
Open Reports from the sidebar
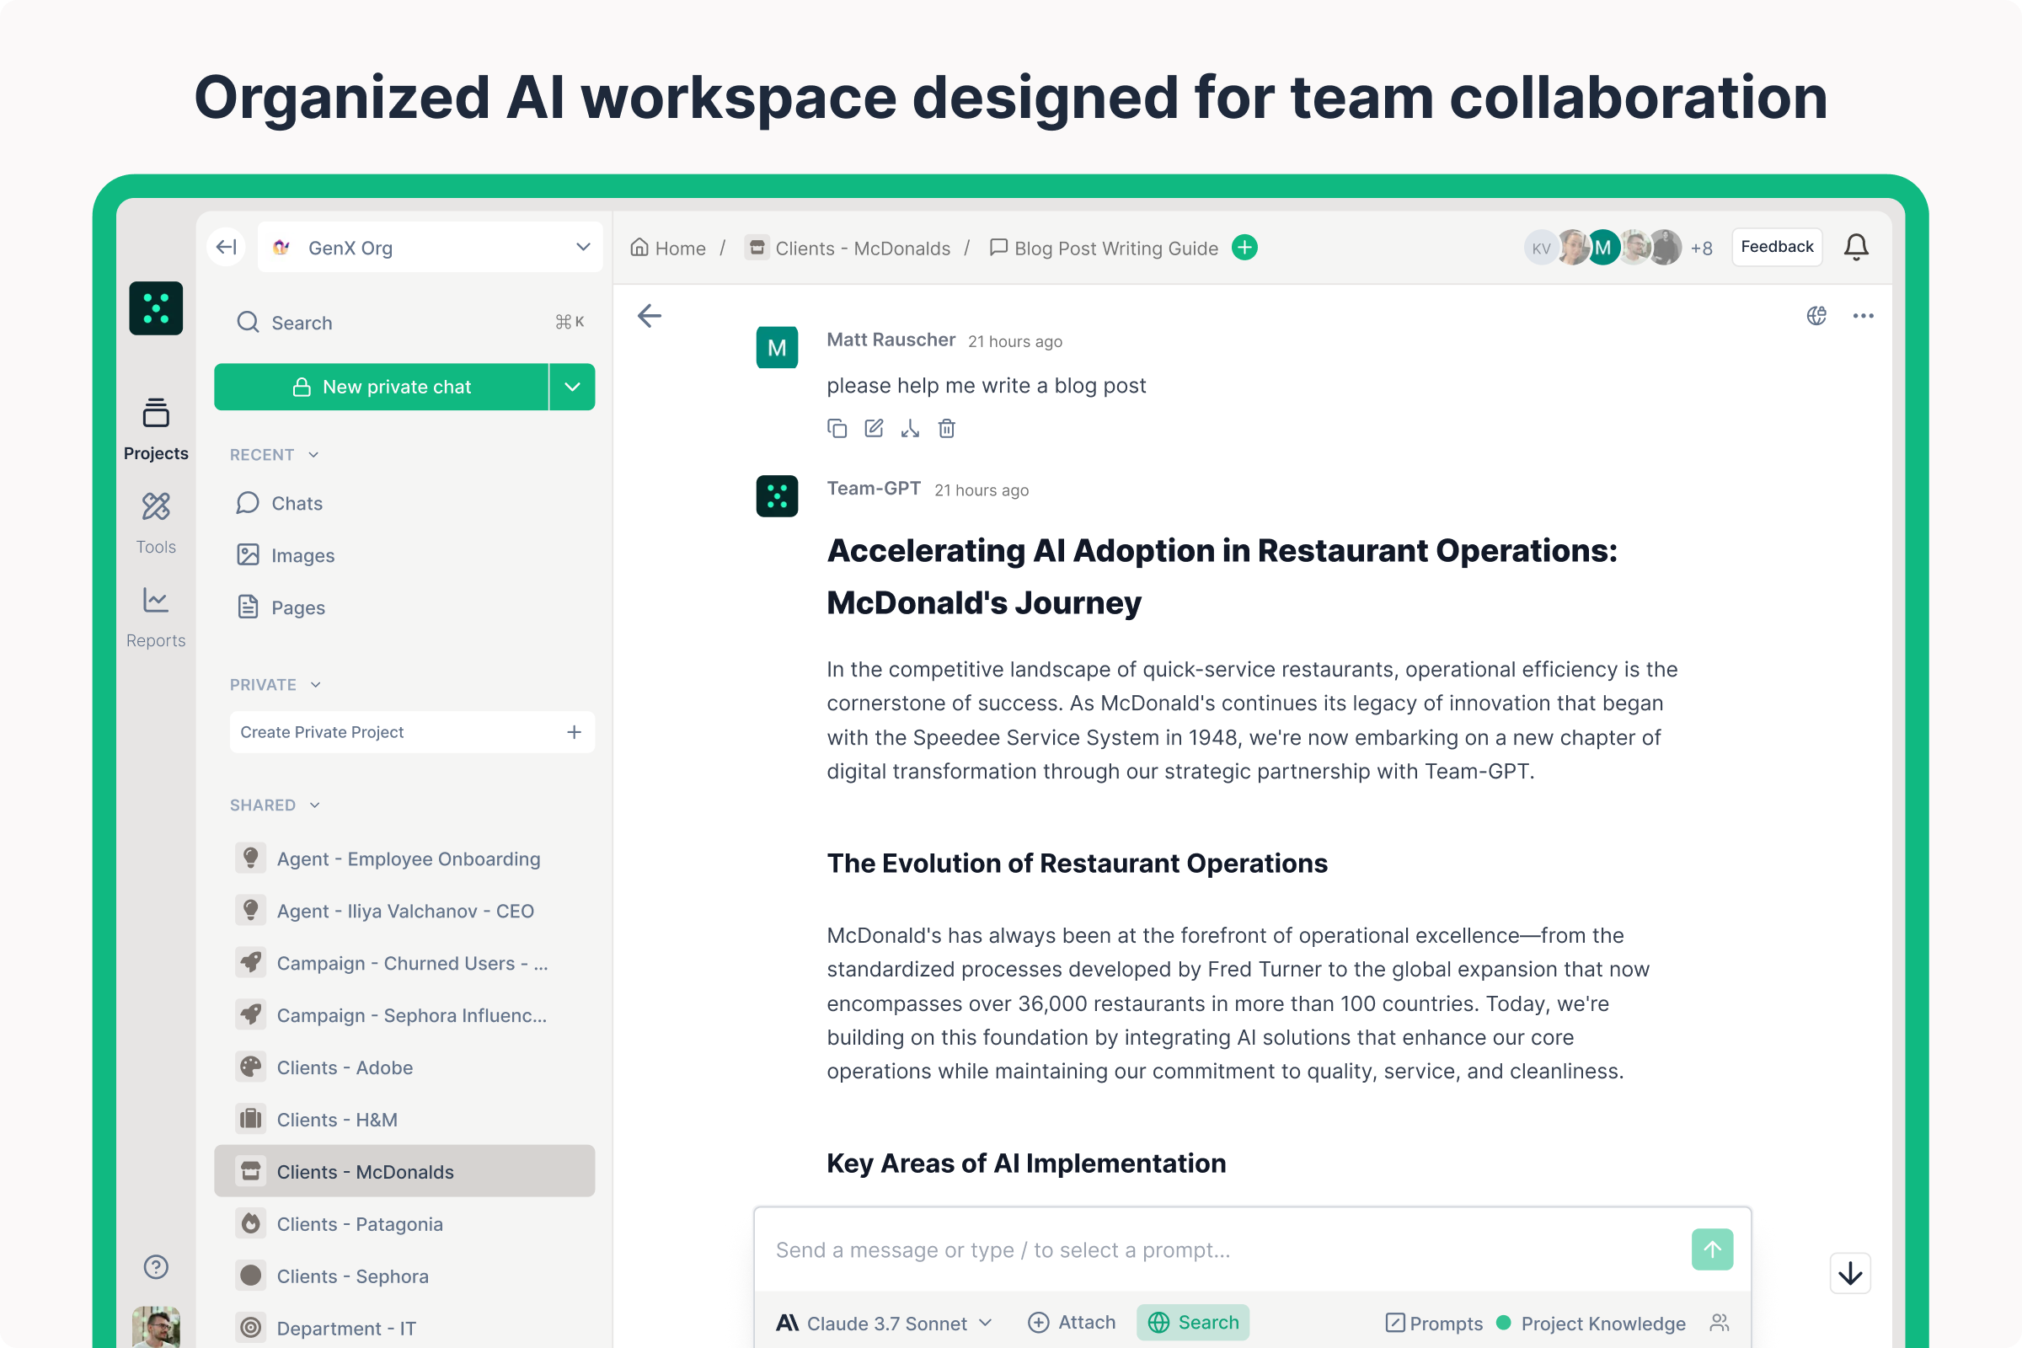point(156,616)
